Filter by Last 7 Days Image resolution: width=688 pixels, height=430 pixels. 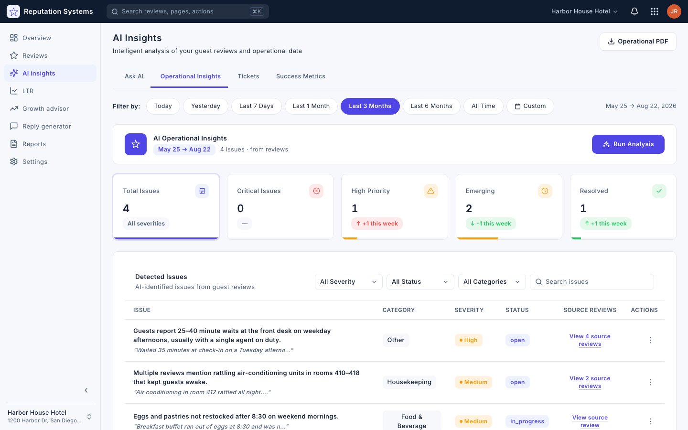click(x=257, y=106)
